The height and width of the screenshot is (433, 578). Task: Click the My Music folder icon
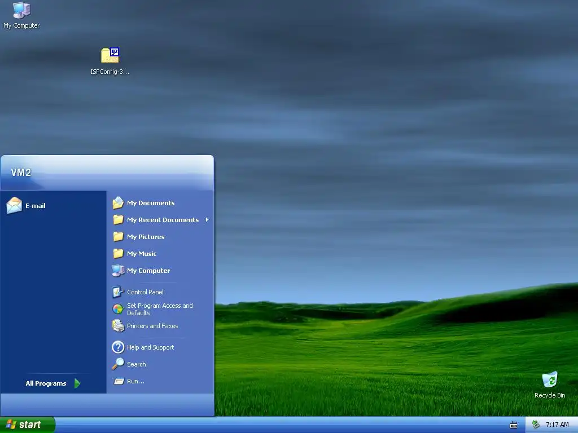tap(118, 254)
